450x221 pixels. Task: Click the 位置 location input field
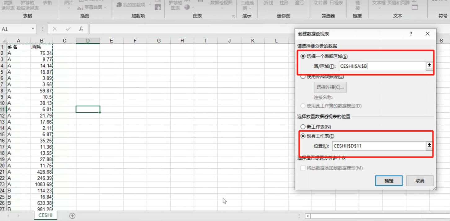(379, 146)
